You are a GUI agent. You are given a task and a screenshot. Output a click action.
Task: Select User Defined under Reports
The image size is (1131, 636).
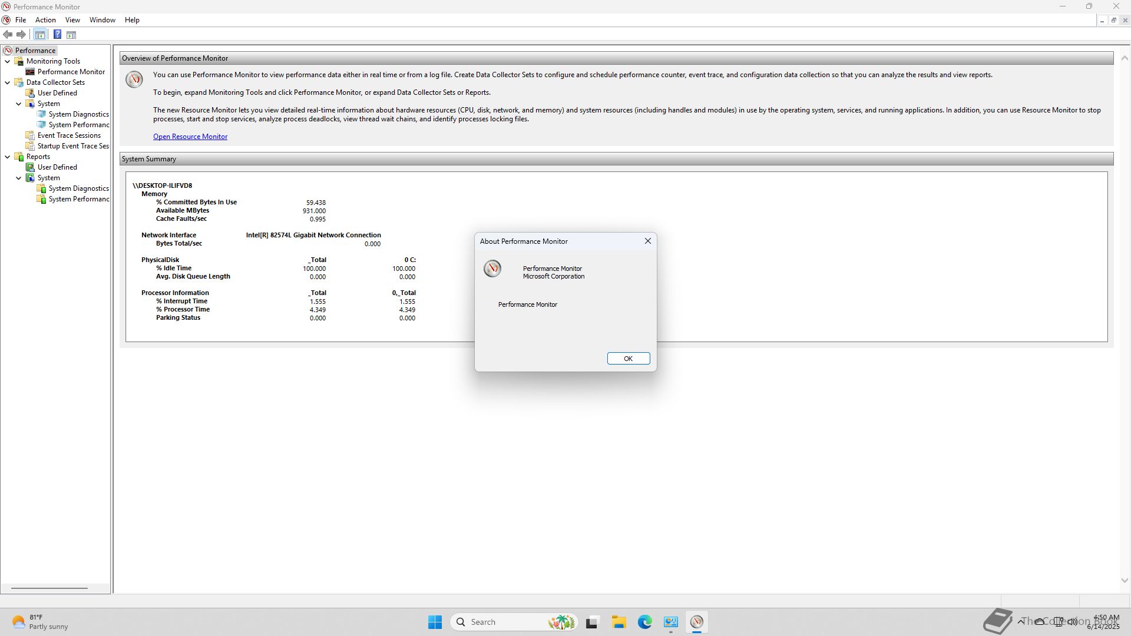tap(57, 167)
